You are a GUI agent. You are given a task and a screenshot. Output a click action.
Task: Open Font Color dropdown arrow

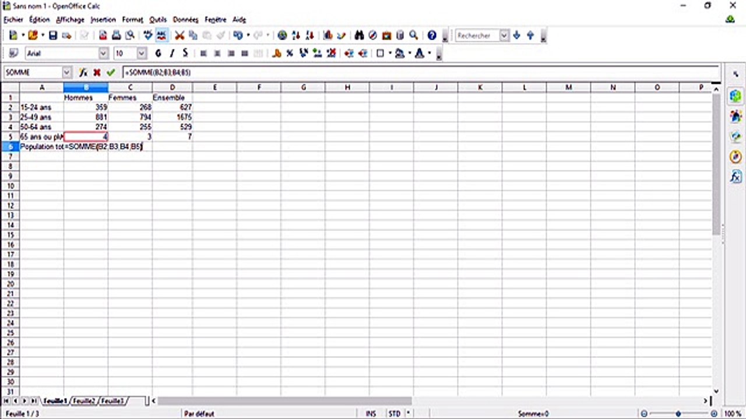click(429, 54)
